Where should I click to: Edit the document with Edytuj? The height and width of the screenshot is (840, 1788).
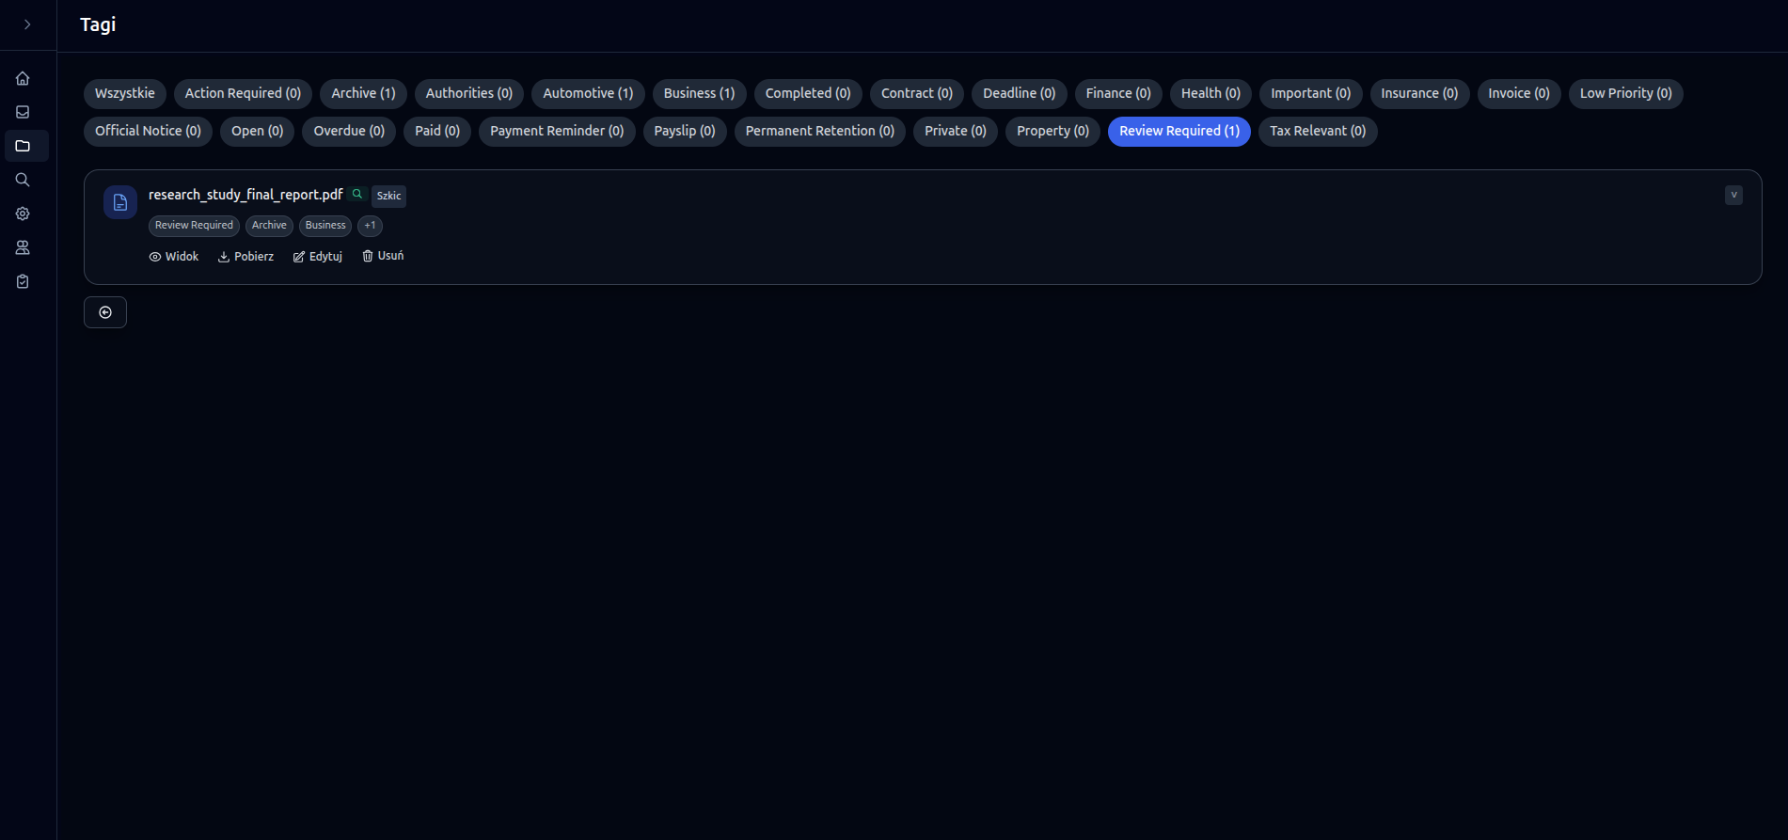(x=318, y=256)
